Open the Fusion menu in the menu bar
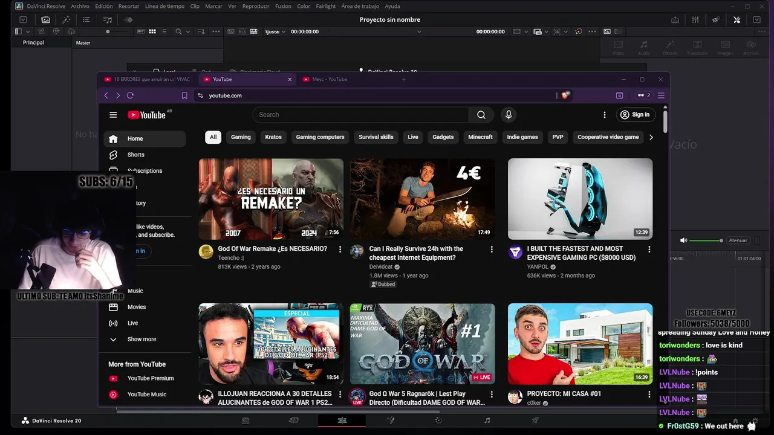The height and width of the screenshot is (435, 774). point(283,6)
